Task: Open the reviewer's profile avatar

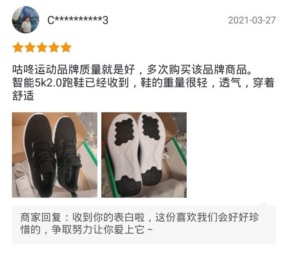Action: pos(26,20)
